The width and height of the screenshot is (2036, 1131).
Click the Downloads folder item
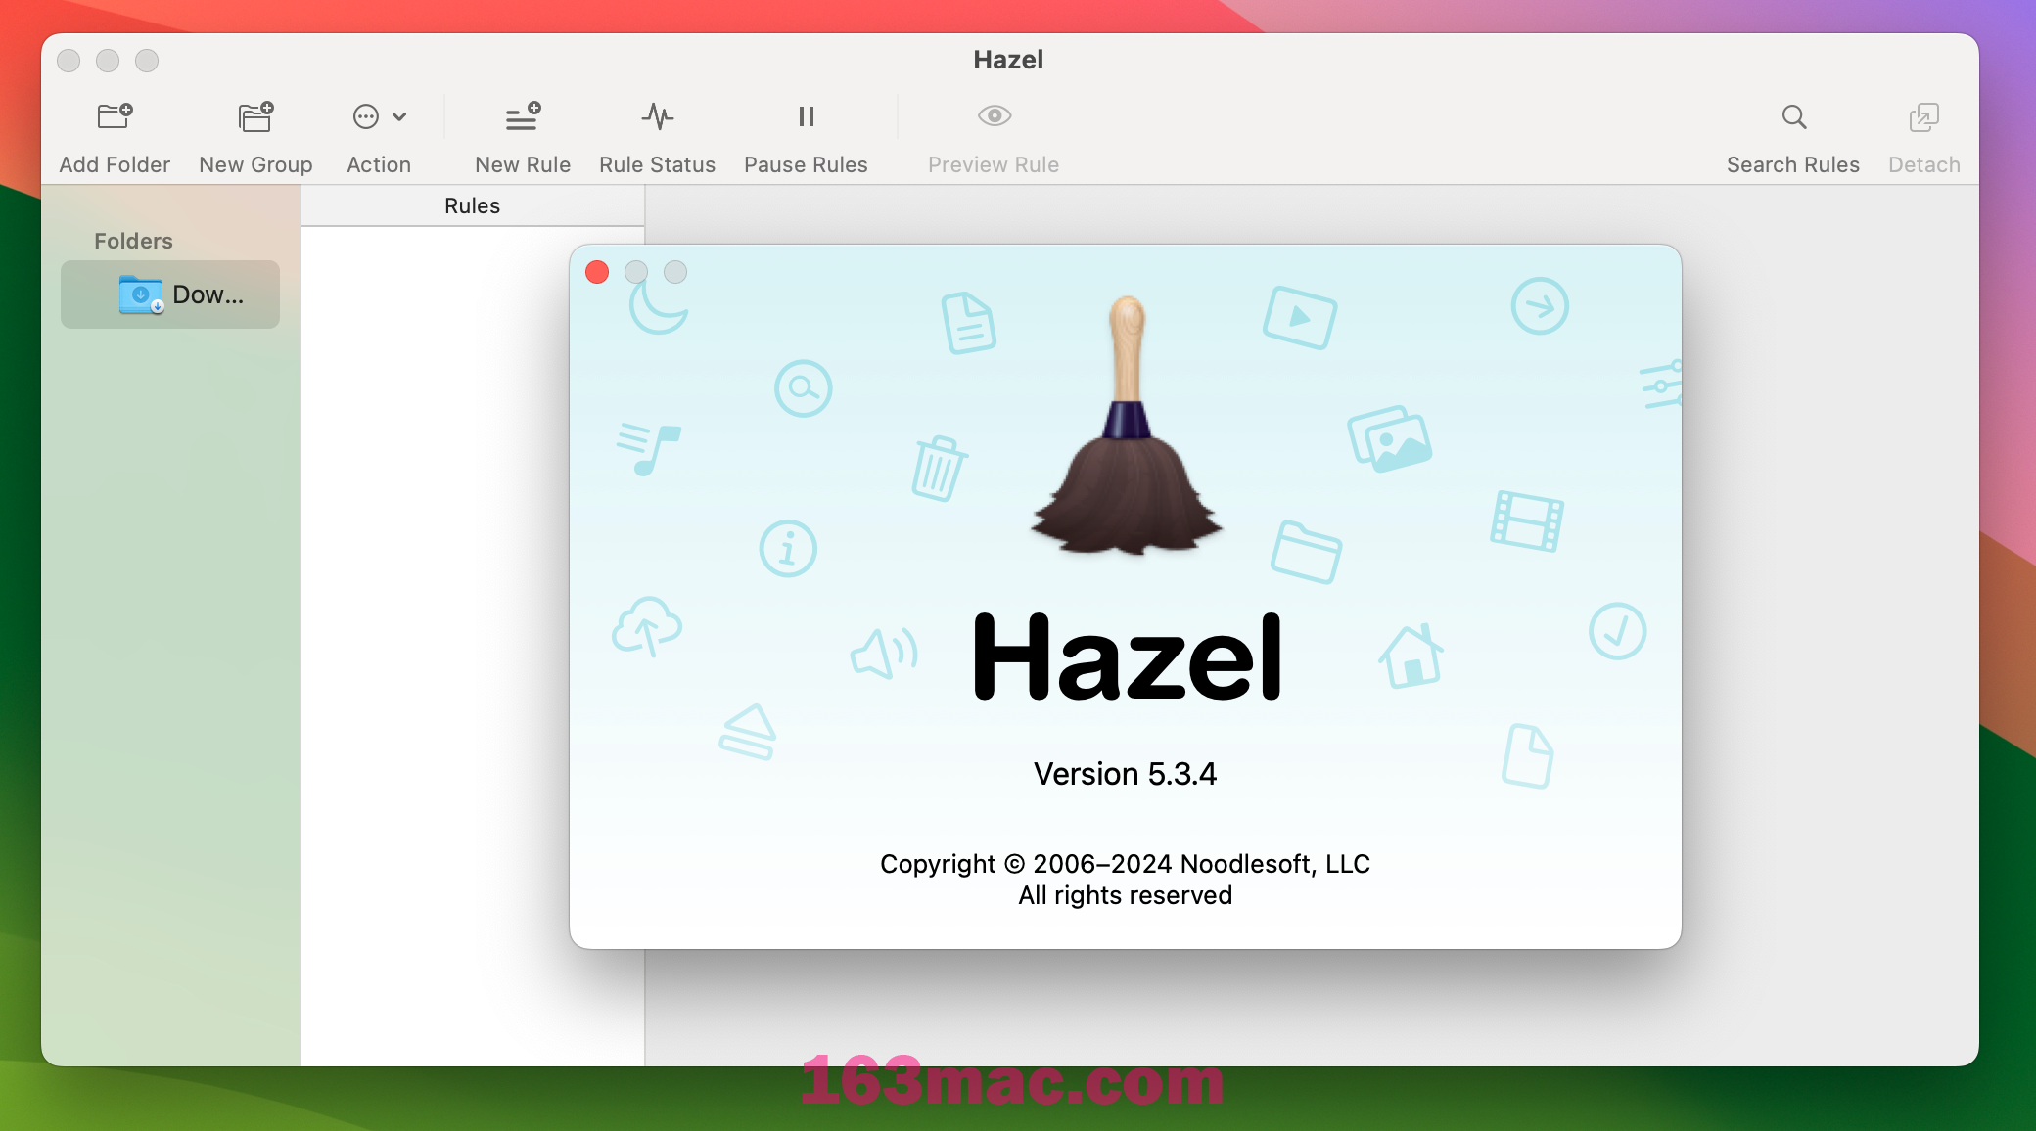(x=173, y=294)
